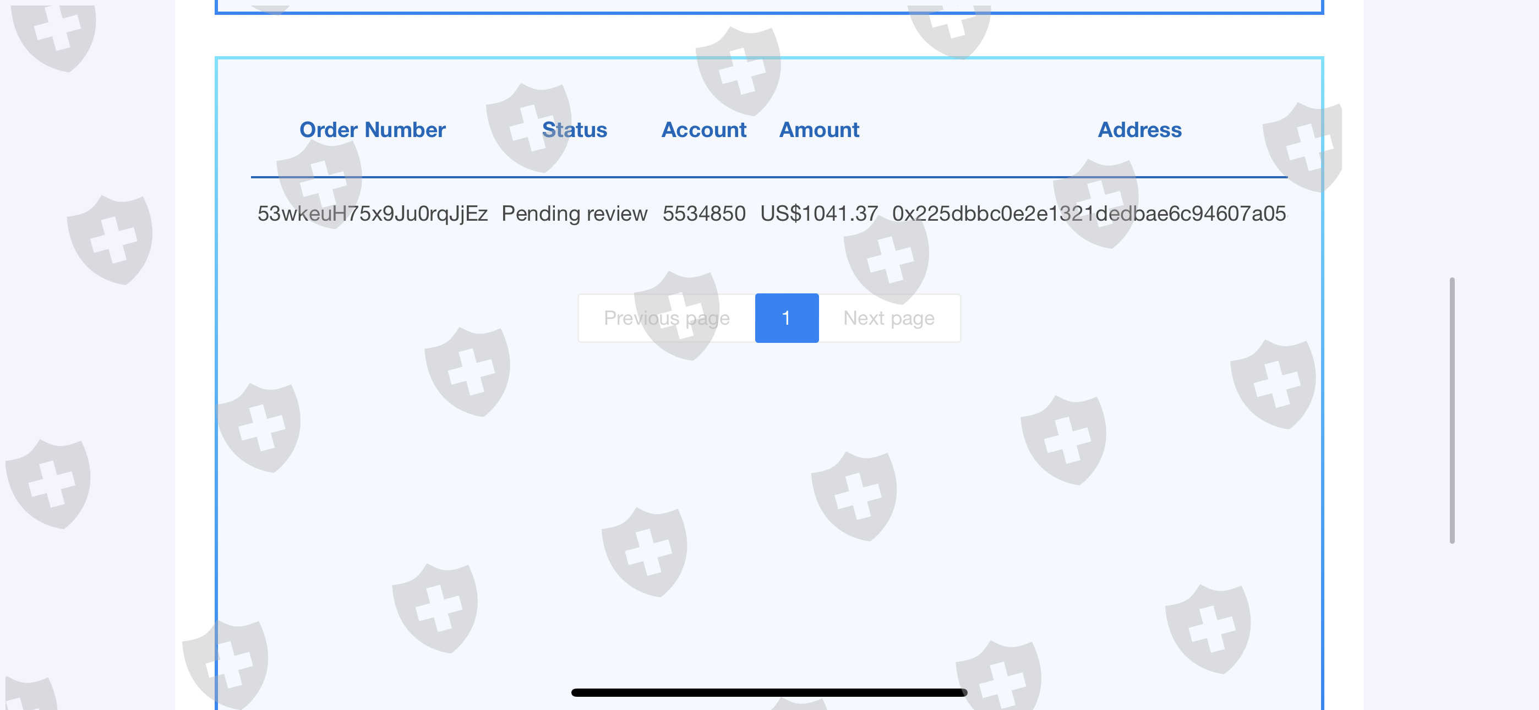Click the Address column header
The height and width of the screenshot is (710, 1539).
(1139, 130)
